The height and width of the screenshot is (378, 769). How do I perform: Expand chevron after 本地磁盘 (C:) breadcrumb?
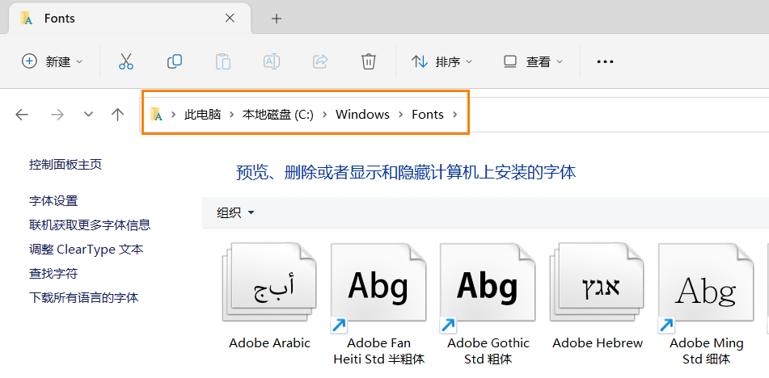(x=325, y=115)
